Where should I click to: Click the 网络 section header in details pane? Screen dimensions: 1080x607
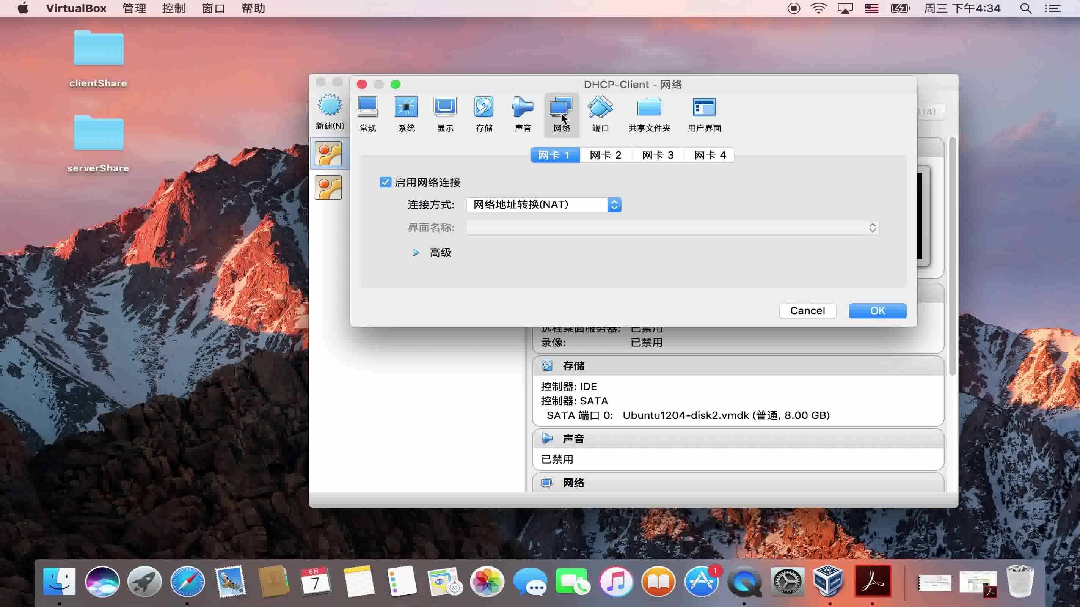(x=738, y=483)
